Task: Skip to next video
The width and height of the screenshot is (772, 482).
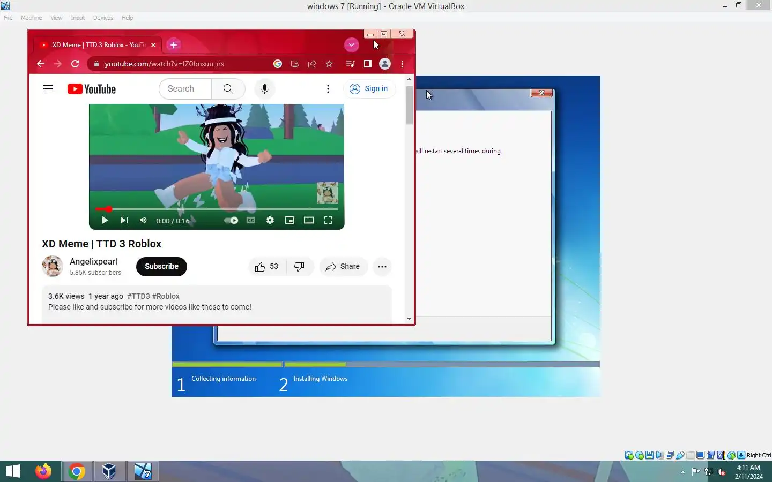Action: (x=124, y=220)
